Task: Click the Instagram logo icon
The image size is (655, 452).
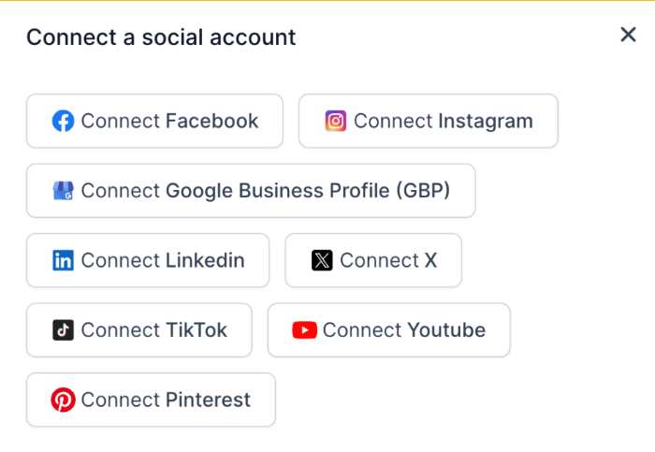Action: click(336, 121)
